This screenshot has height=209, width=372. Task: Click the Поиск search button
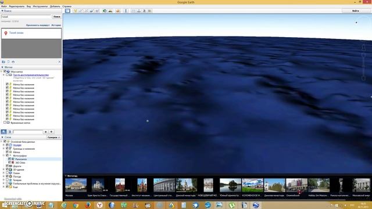pos(57,17)
